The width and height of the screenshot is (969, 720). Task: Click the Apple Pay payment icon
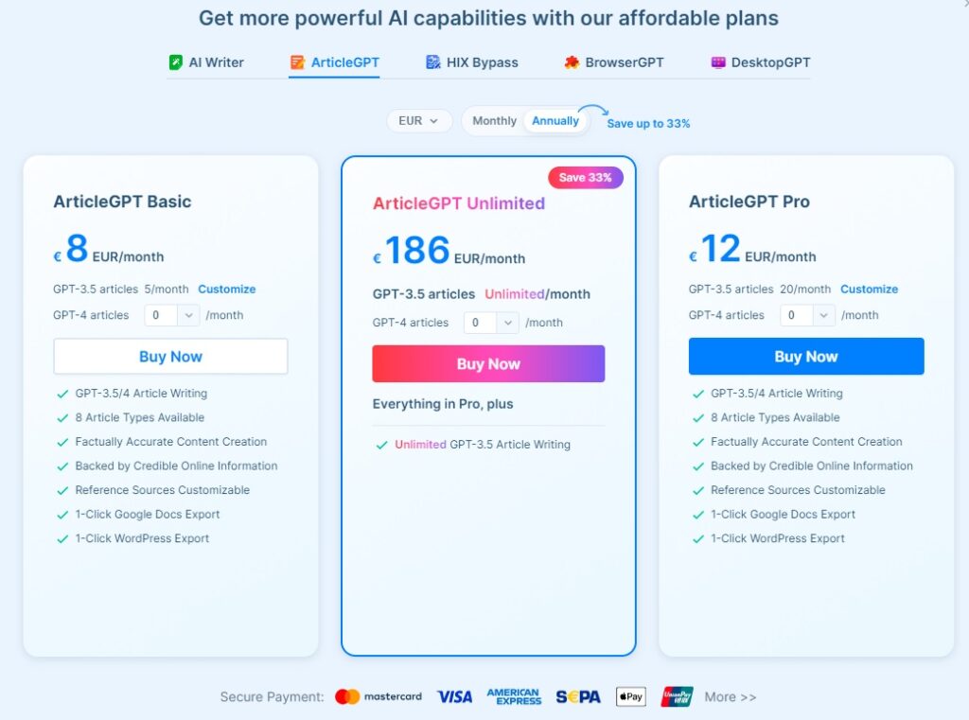pos(631,696)
